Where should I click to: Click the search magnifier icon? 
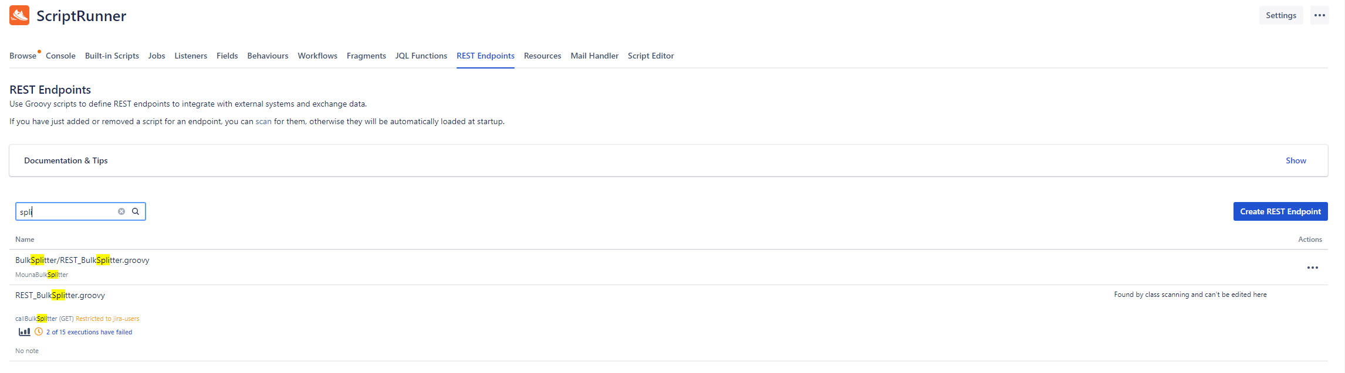[136, 211]
